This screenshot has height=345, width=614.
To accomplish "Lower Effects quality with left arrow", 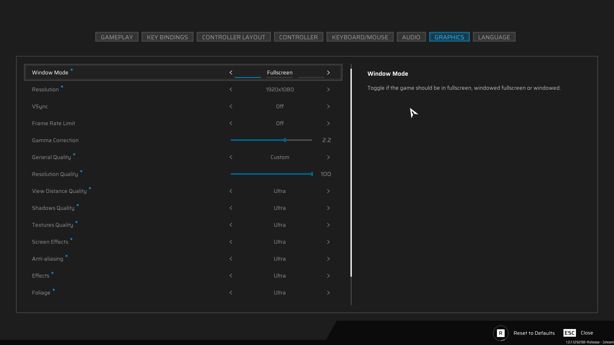I will 231,276.
